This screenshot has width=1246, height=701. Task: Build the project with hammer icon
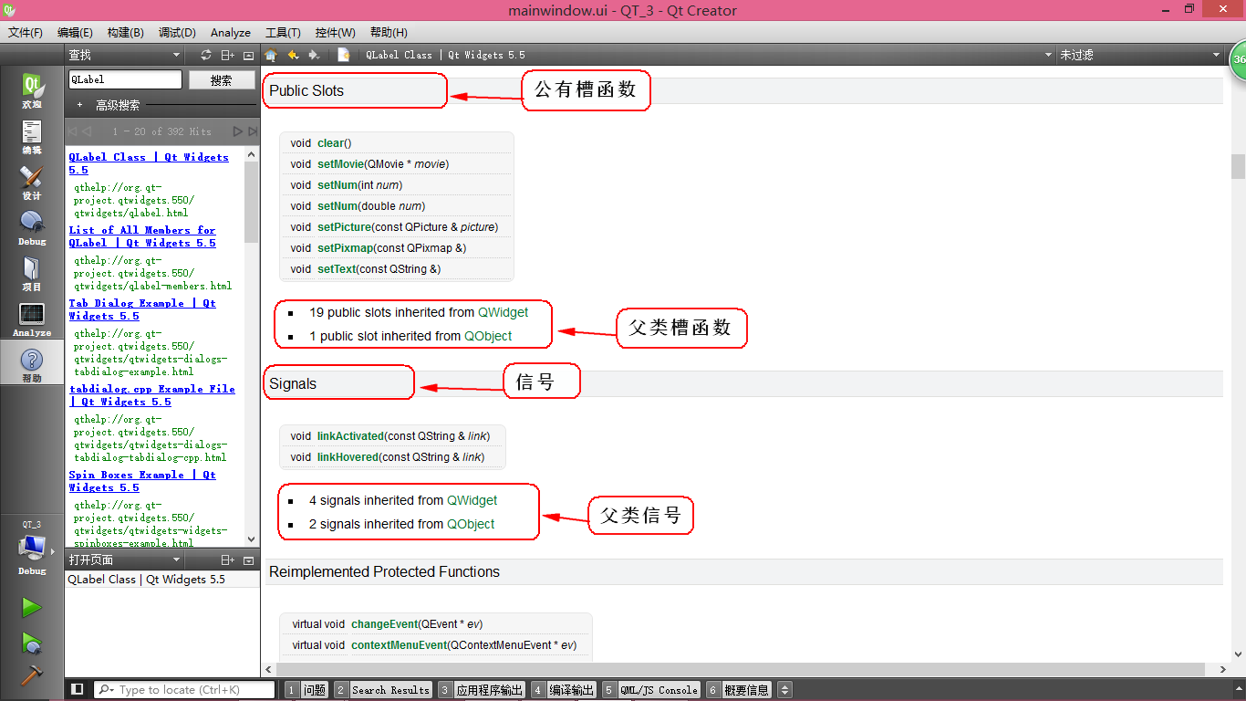(x=32, y=675)
